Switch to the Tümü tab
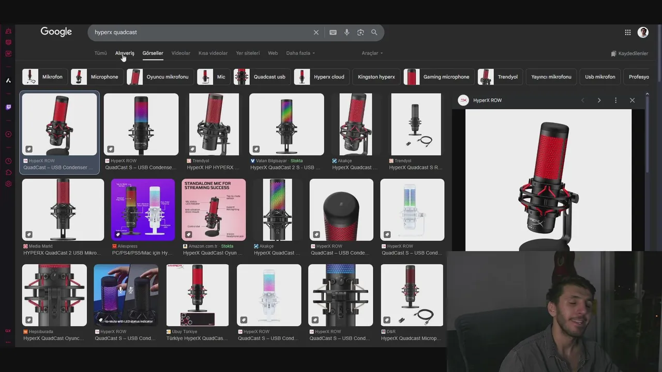 pos(100,53)
